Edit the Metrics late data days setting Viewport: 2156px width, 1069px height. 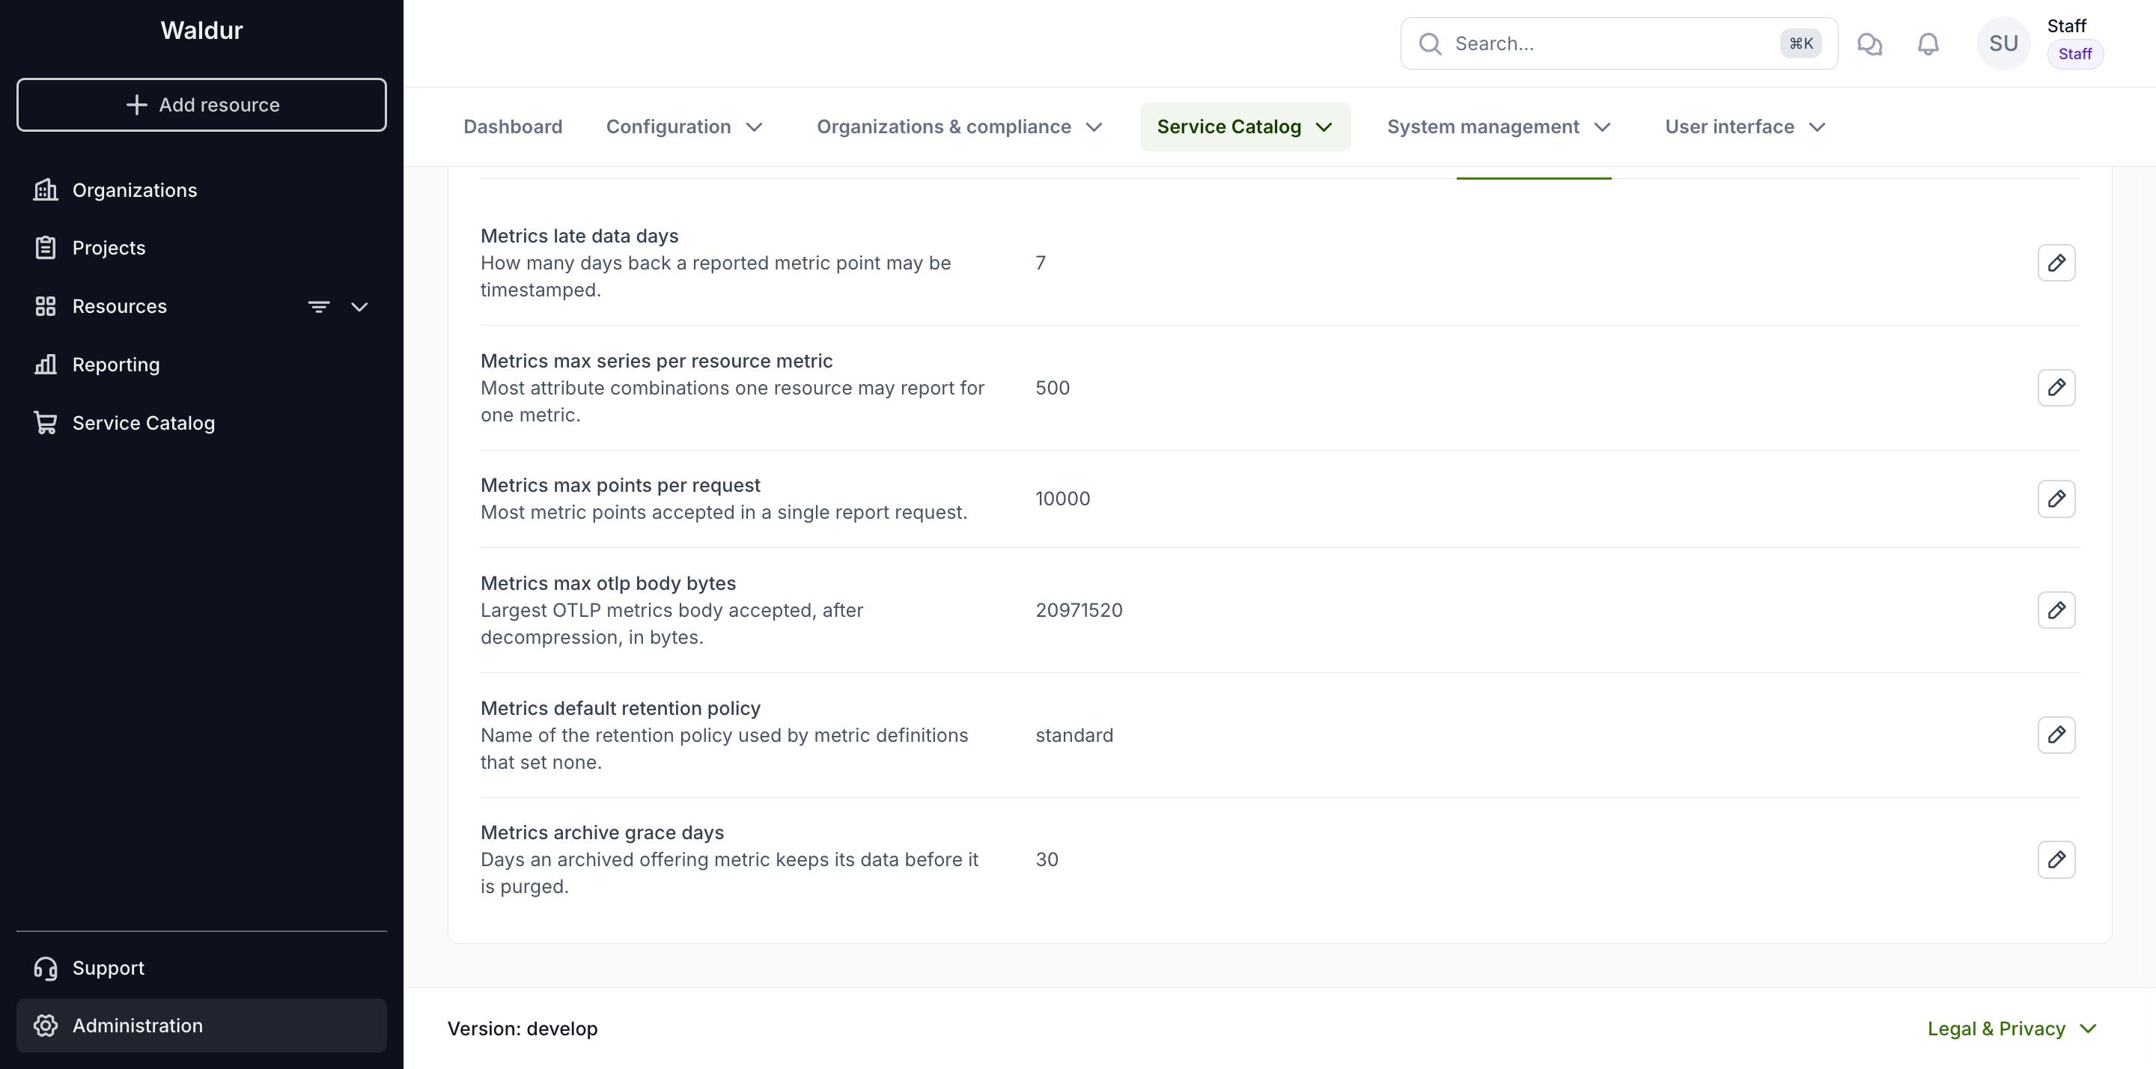click(2056, 263)
